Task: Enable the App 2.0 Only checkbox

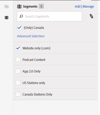Action: (x=18, y=71)
